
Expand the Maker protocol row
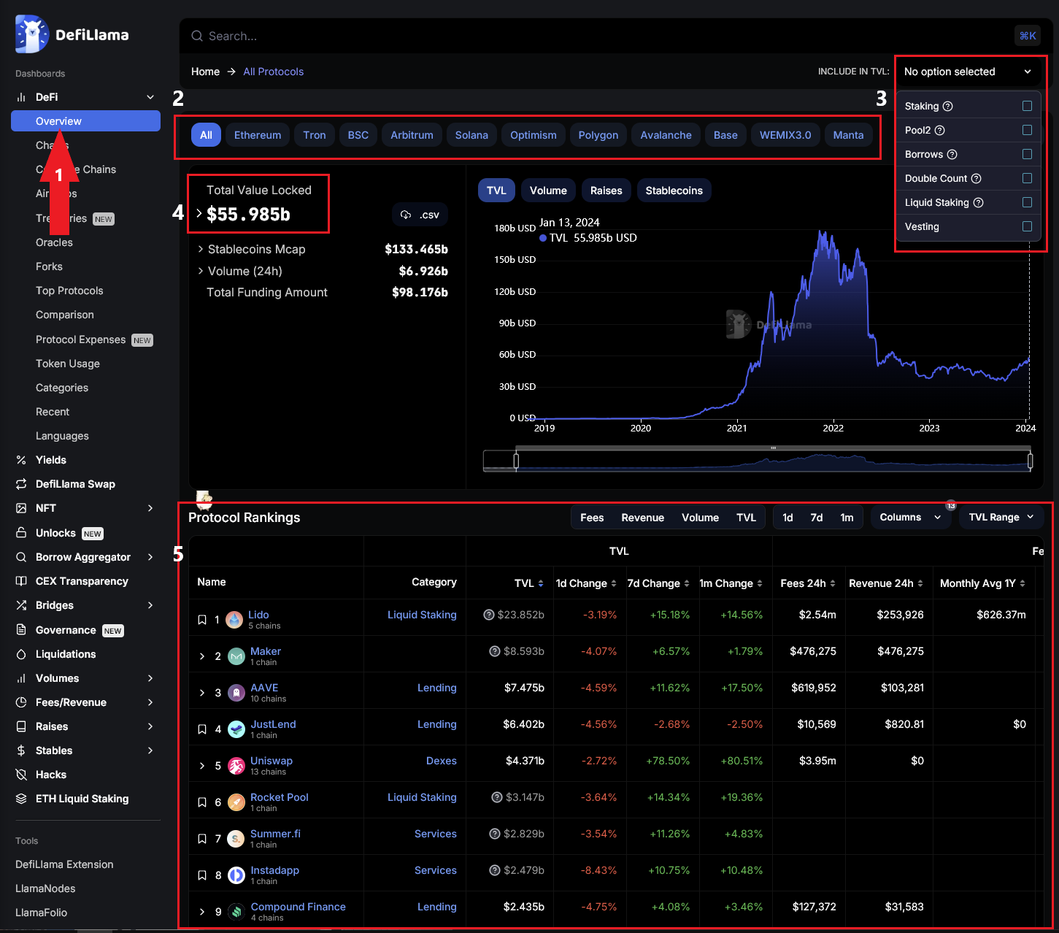click(x=202, y=656)
